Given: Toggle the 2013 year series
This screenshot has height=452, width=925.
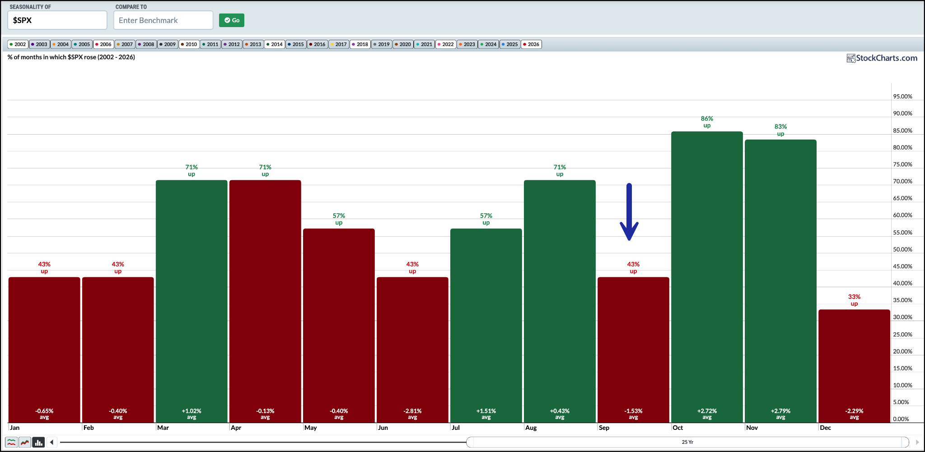Looking at the screenshot, I should click(253, 44).
